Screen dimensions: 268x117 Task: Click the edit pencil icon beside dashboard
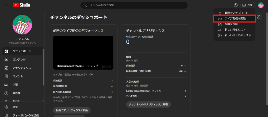258,17
